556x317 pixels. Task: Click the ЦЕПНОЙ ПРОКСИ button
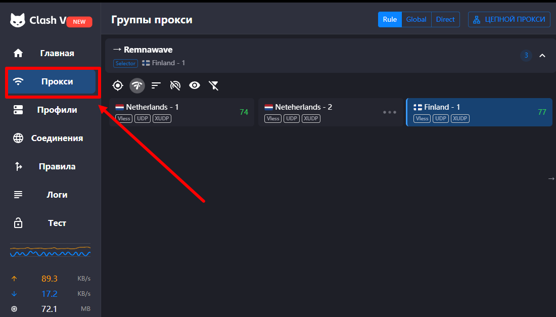509,20
